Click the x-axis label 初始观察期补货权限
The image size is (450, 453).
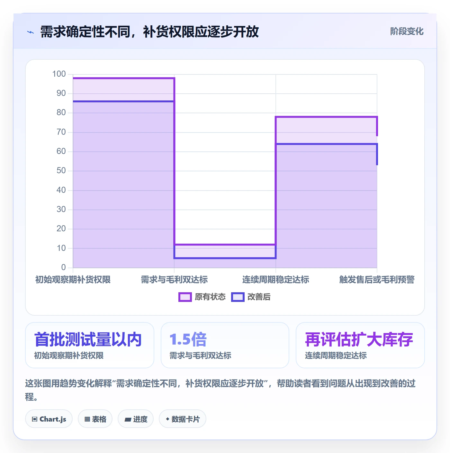pyautogui.click(x=73, y=280)
